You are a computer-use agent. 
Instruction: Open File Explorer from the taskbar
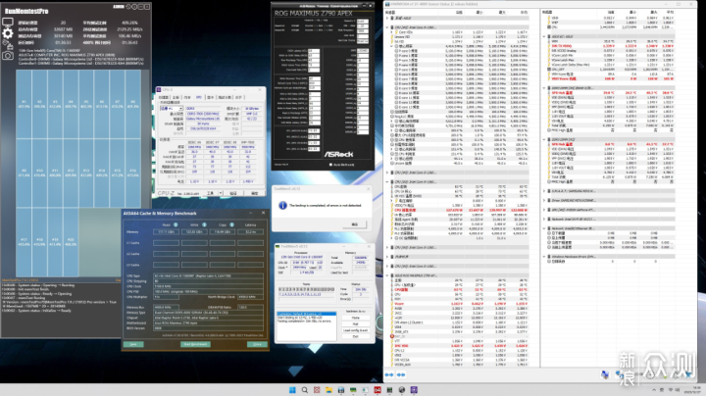(328, 390)
